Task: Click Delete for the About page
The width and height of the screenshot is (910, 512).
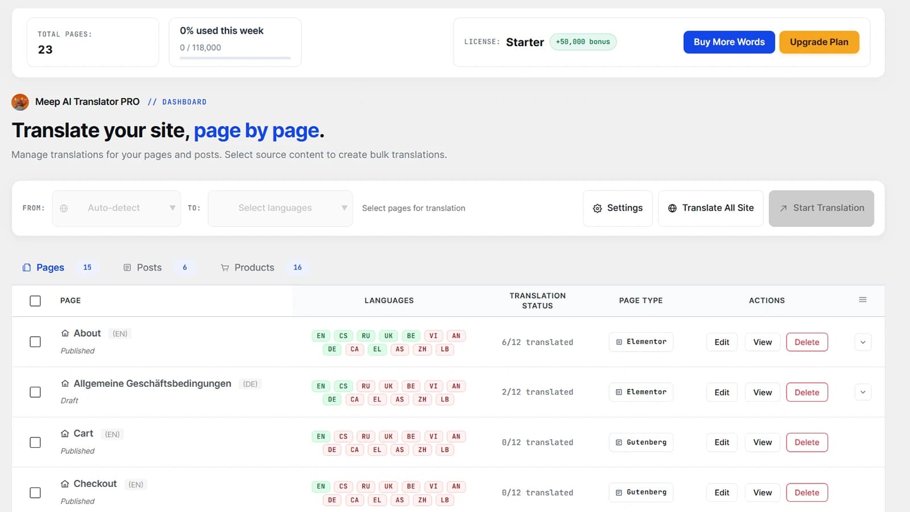Action: (807, 342)
